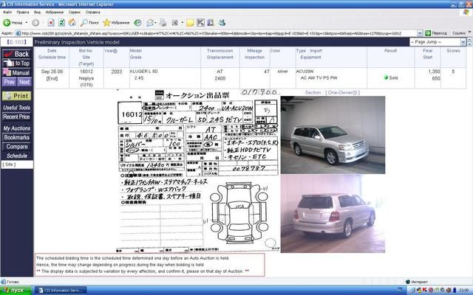Image resolution: width=473 pixels, height=295 pixels.
Task: Click the taskbar clock
Action: pyautogui.click(x=464, y=290)
